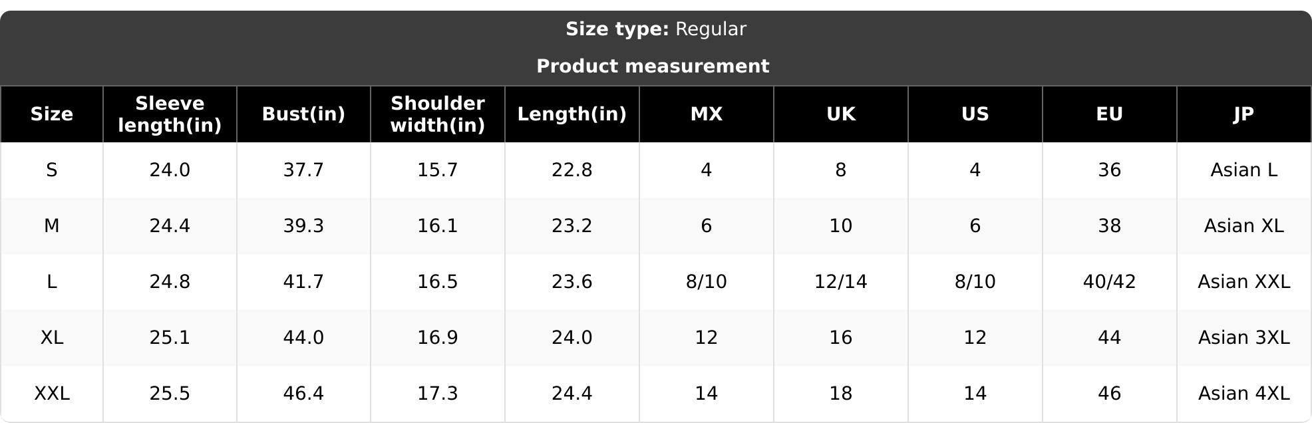Select the Sleeve length(in) column header
Viewport: 1312px width, 423px height.
pyautogui.click(x=170, y=114)
